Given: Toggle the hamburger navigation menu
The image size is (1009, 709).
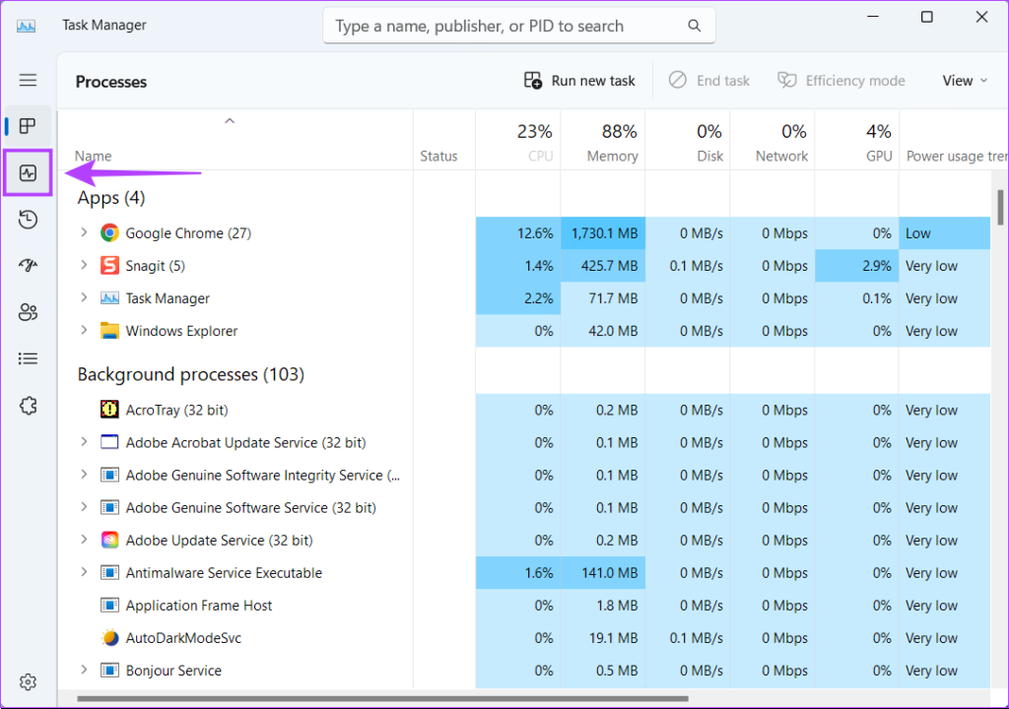Looking at the screenshot, I should [28, 80].
